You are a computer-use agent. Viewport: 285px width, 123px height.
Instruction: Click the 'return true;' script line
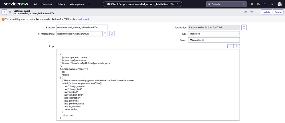coord(68,115)
